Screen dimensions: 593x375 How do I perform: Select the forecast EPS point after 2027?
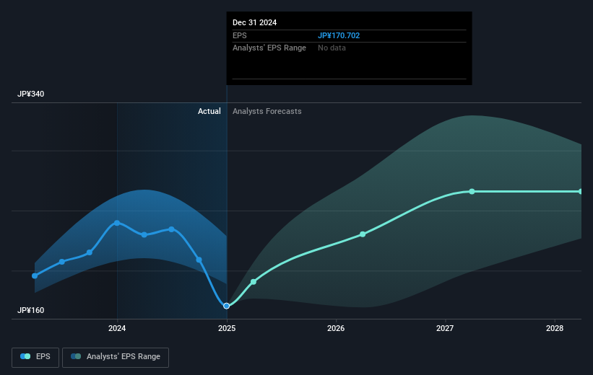[472, 192]
